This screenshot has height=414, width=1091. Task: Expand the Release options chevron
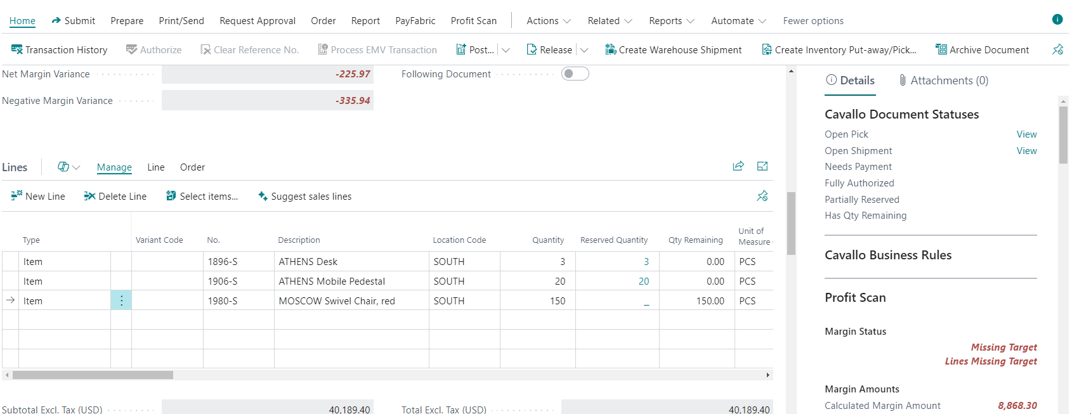coord(584,50)
